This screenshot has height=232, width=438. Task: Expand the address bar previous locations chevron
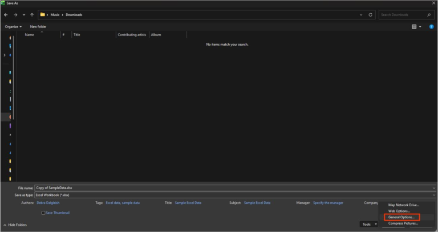[361, 15]
